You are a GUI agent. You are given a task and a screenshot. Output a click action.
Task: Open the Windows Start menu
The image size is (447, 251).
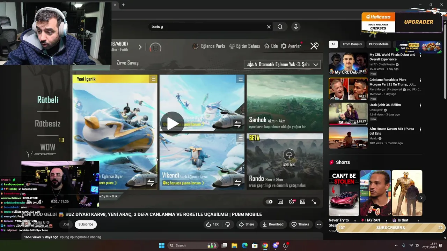[x=162, y=245]
